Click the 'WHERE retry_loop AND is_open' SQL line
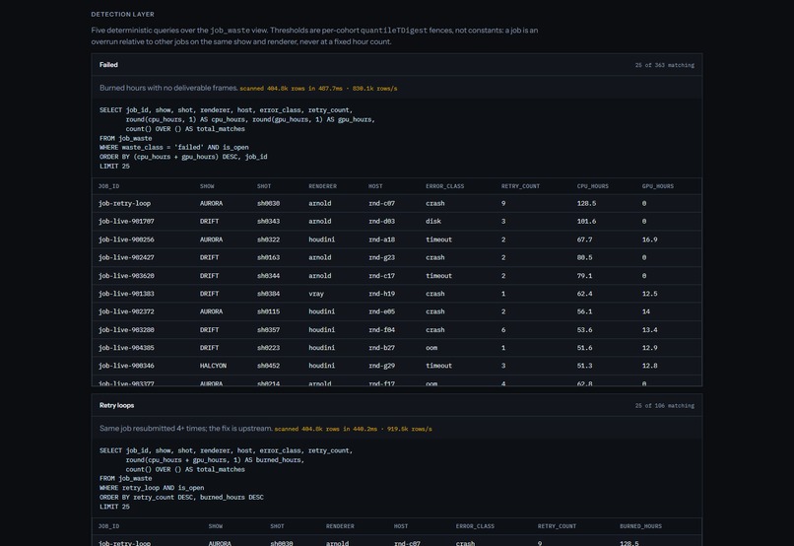 [152, 488]
